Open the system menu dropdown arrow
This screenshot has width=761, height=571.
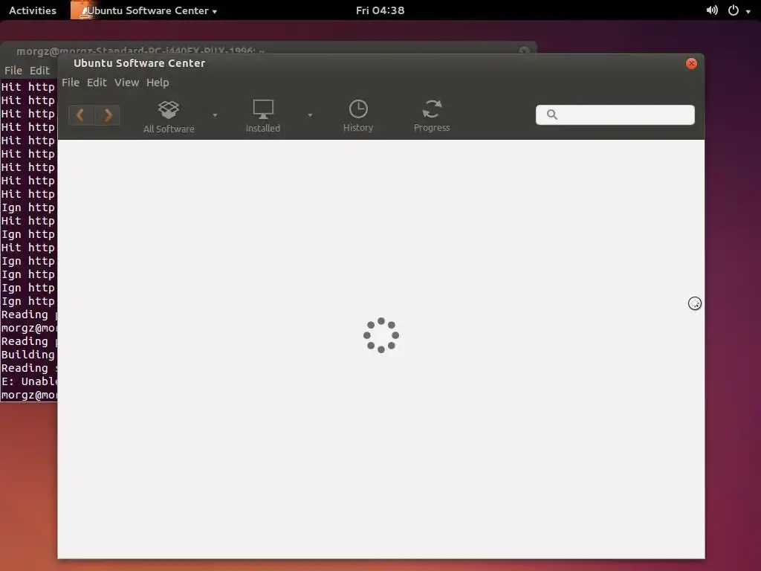tap(748, 11)
